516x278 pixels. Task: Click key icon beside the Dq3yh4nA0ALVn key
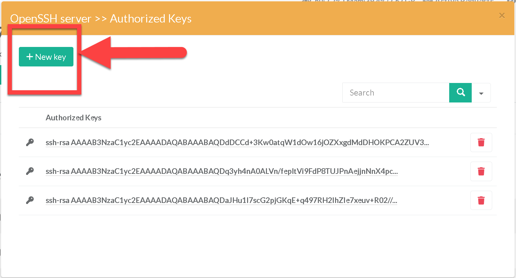click(x=30, y=171)
